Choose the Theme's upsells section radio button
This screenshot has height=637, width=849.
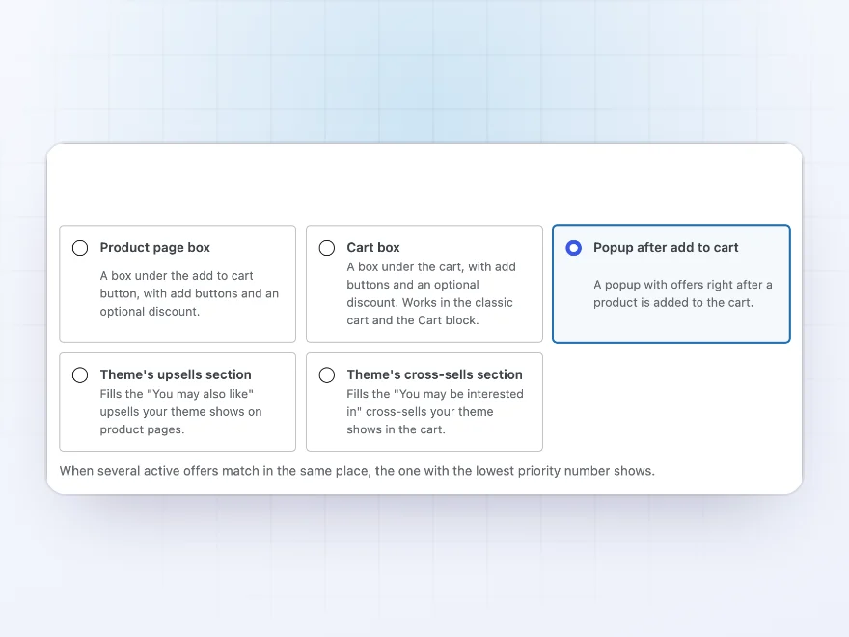(80, 374)
